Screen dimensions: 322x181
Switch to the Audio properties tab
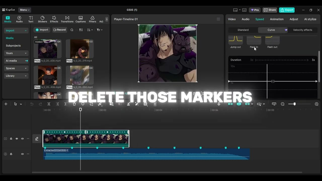(x=246, y=19)
